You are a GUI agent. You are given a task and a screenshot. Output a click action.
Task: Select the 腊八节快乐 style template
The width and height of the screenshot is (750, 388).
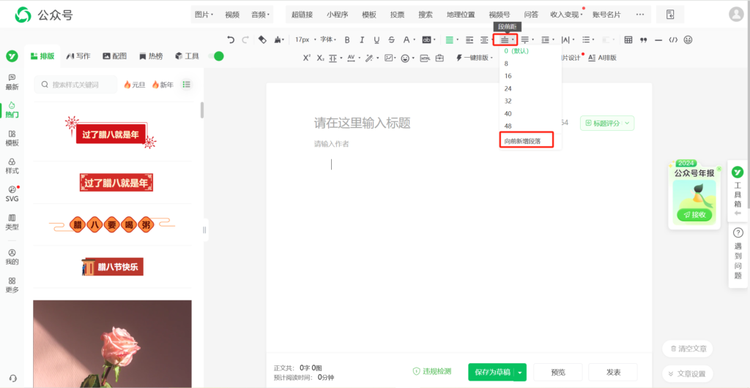click(x=112, y=267)
